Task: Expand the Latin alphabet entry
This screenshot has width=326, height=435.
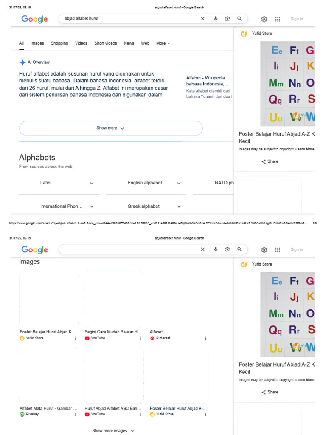Action: (x=92, y=183)
